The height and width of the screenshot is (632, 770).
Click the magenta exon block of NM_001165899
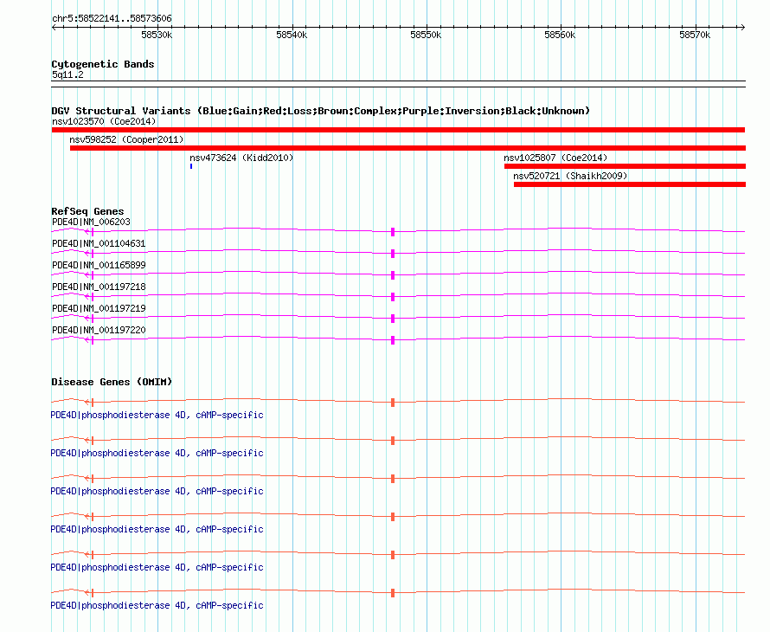[x=393, y=275]
